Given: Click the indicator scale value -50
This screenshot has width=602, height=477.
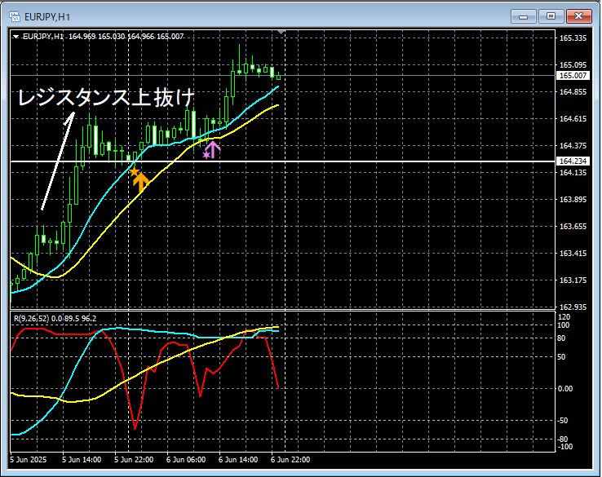Looking at the screenshot, I should [563, 421].
